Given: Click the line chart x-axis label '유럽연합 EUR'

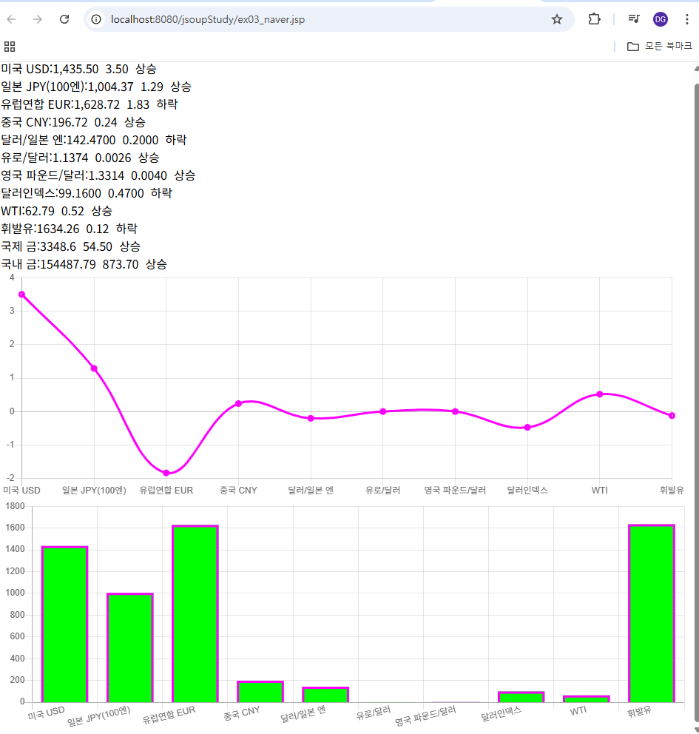Looking at the screenshot, I should click(x=166, y=490).
